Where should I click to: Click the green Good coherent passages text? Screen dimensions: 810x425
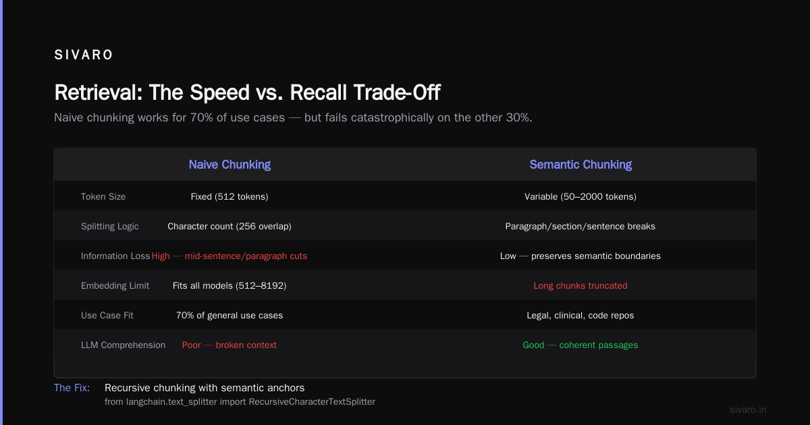pyautogui.click(x=580, y=345)
